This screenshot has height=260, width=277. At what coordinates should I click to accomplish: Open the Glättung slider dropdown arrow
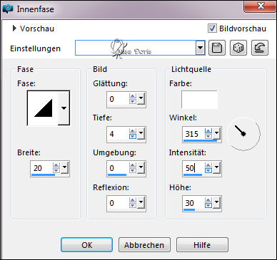tap(141, 98)
